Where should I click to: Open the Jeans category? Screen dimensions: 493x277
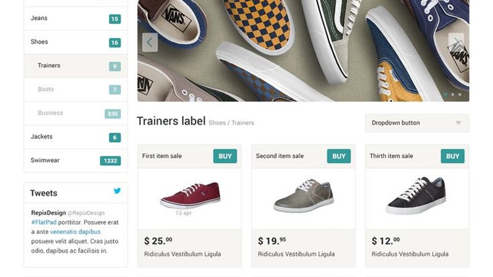(x=76, y=18)
